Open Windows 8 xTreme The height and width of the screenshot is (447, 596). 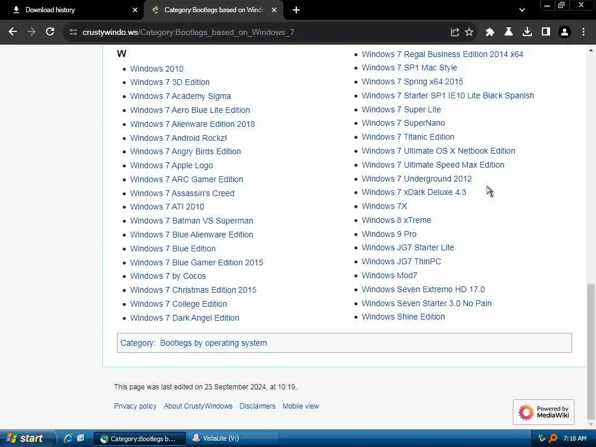pyautogui.click(x=396, y=220)
